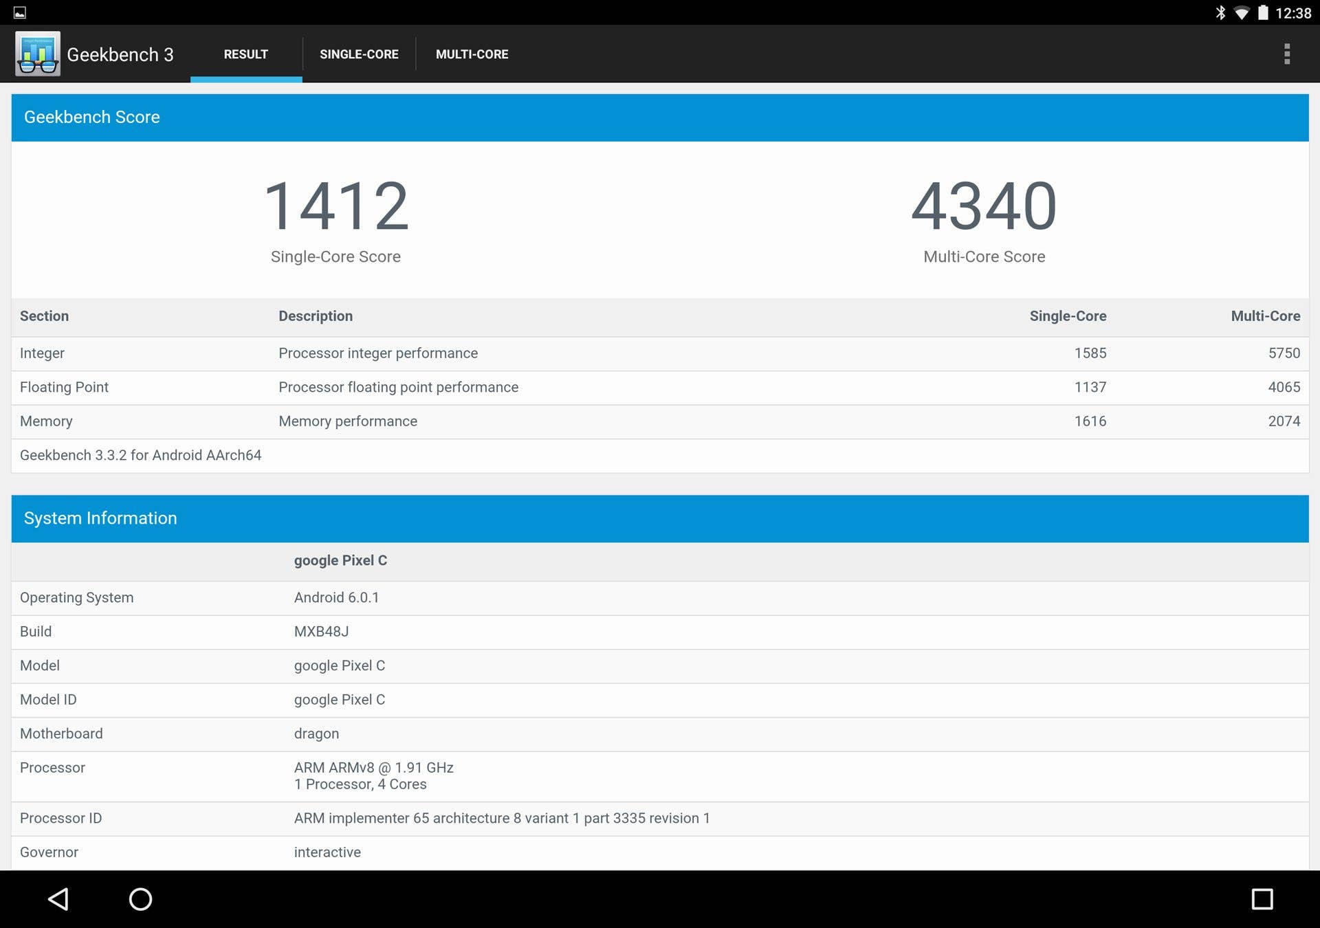Tap the Wi-Fi icon in status bar
The width and height of the screenshot is (1320, 928).
1243,12
